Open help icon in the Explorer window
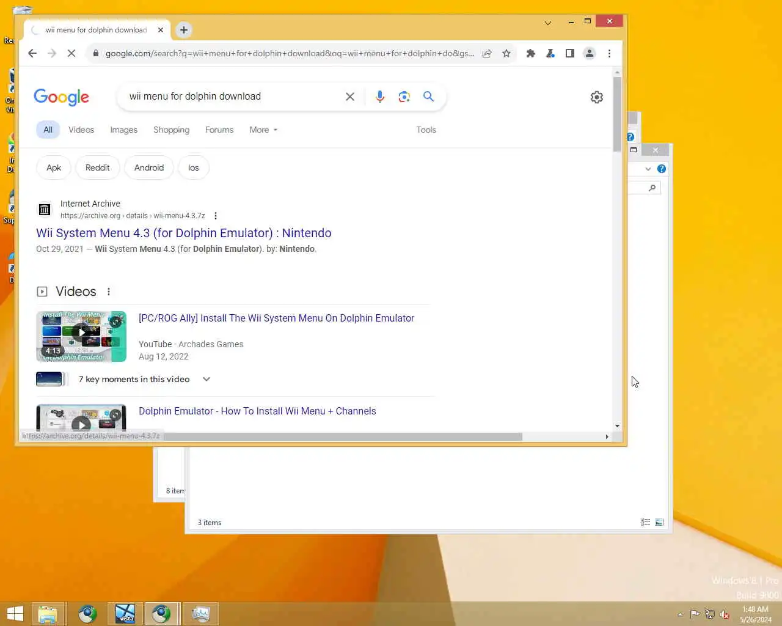 coord(661,169)
